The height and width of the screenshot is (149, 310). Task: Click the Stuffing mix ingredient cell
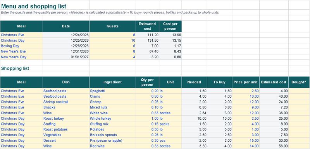pyautogui.click(x=112, y=124)
